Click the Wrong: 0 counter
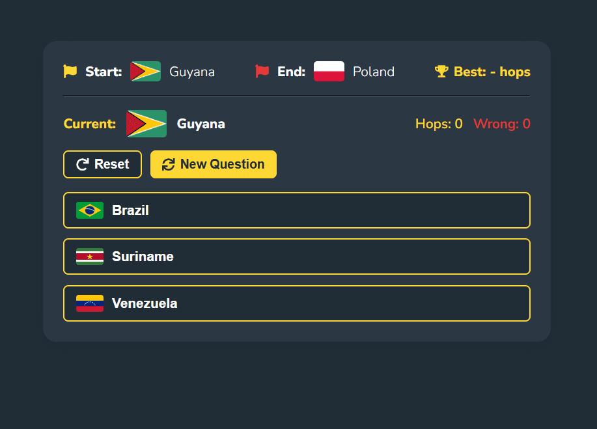The height and width of the screenshot is (429, 597). click(501, 124)
